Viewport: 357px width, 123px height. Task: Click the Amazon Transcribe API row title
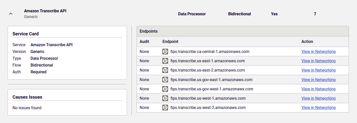click(x=45, y=11)
